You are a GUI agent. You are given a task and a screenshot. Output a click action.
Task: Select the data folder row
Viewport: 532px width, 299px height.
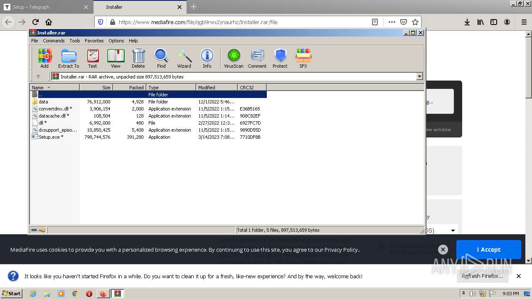click(x=148, y=102)
